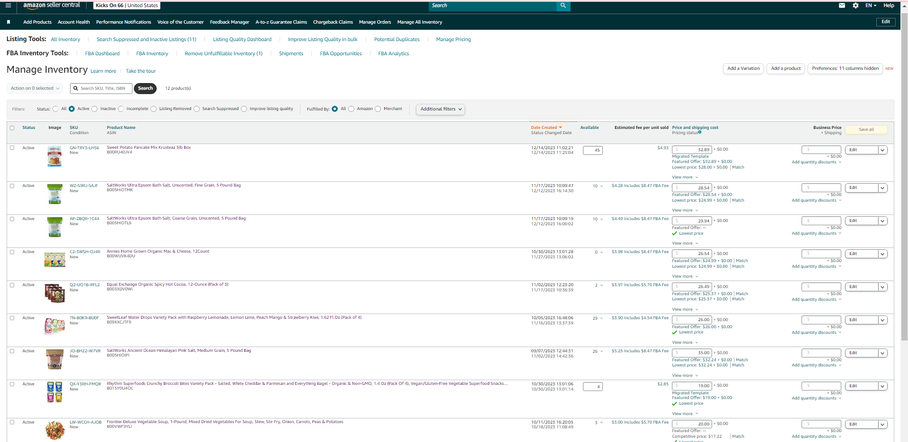Viewport: 908px width, 442px height.
Task: Click the Pricing status info icon
Action: click(700, 132)
